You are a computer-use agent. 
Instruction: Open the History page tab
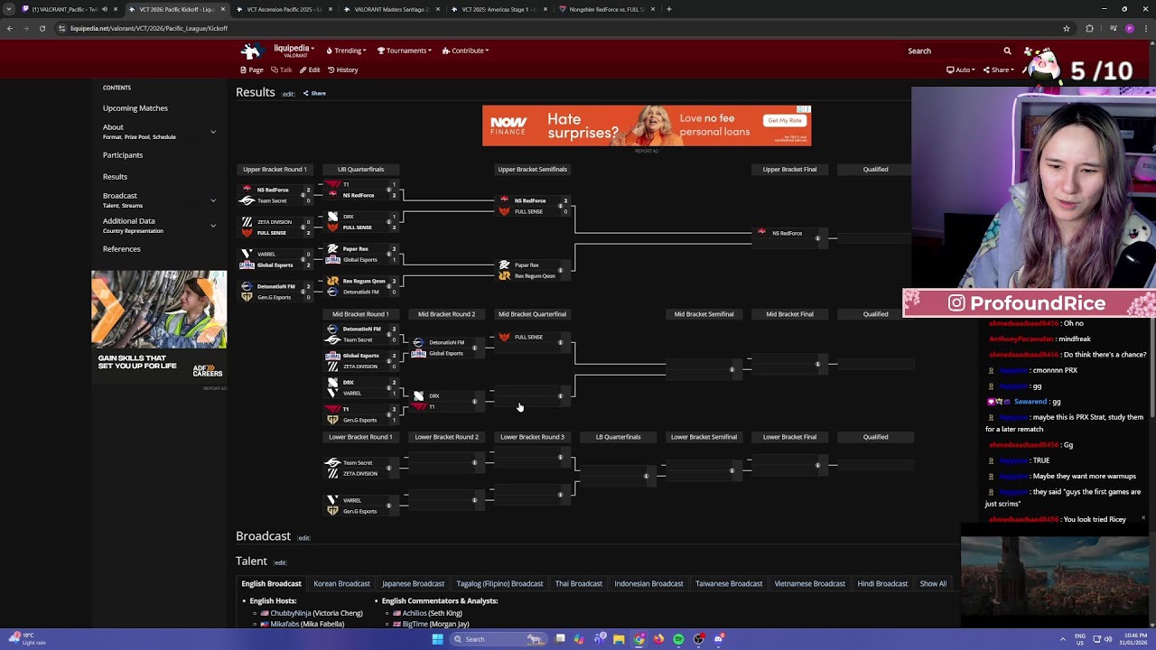point(342,70)
